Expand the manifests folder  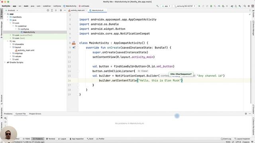8,17
